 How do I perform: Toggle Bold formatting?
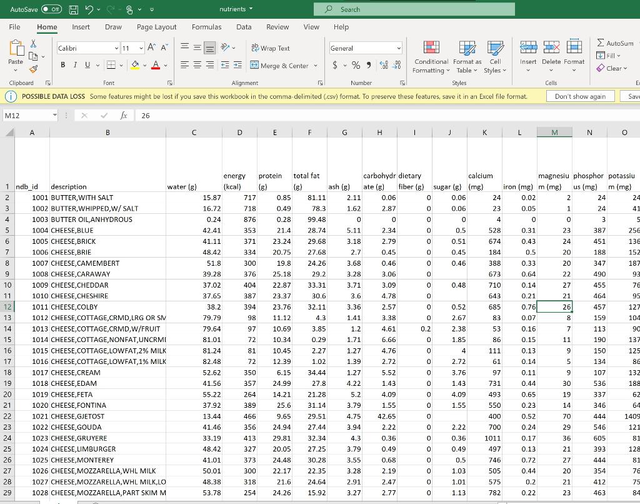coord(63,66)
